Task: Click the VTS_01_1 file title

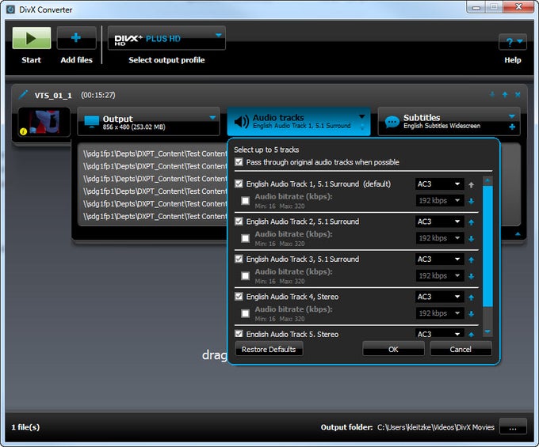Action: (53, 96)
